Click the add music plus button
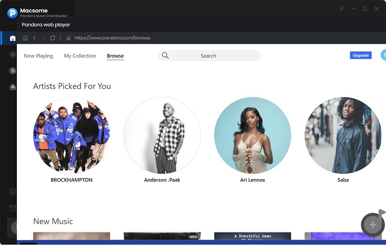The image size is (386, 245). (372, 224)
